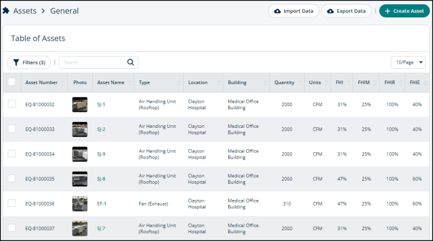This screenshot has height=241, width=433.
Task: Sort by the Type column arrows
Action: (179, 83)
